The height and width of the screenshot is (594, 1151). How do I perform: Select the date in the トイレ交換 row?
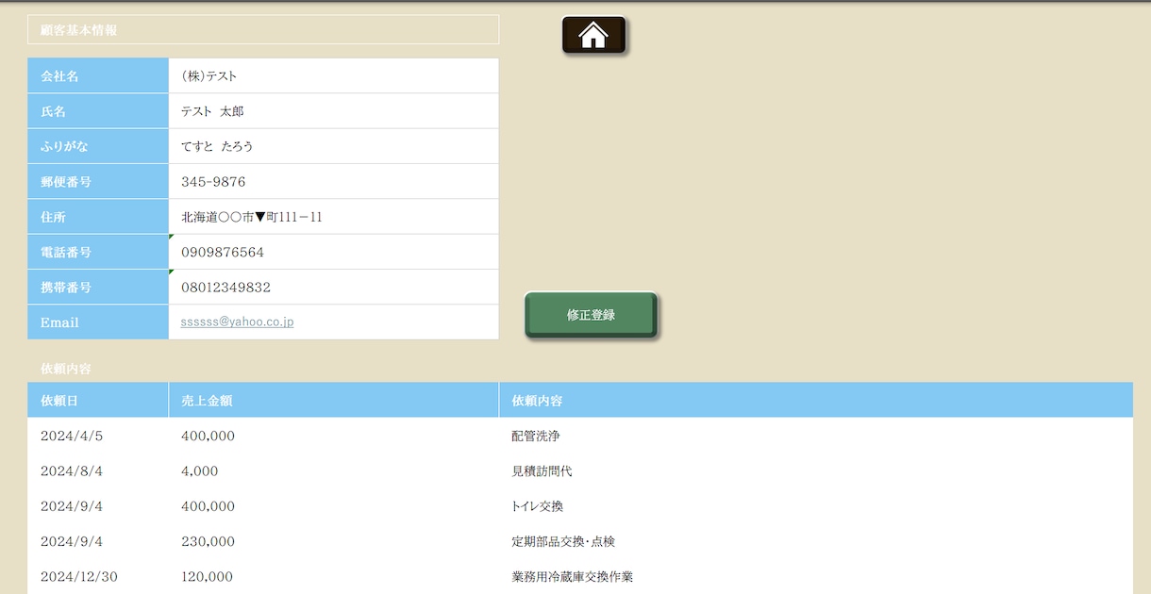click(72, 506)
